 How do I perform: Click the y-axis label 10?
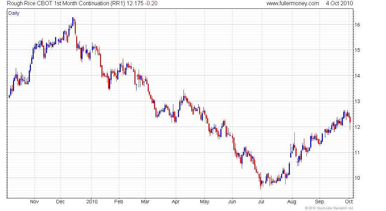[357, 178]
